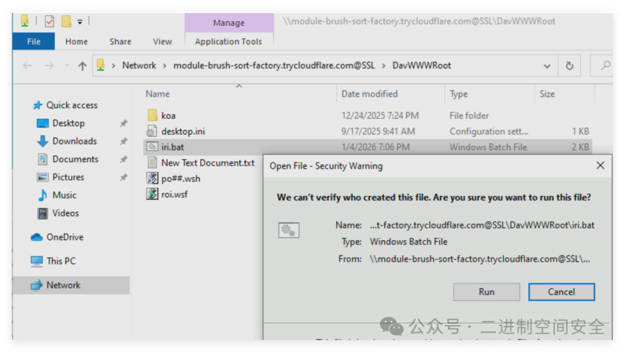Switch to the Home ribbon tab
625x352 pixels.
point(76,42)
